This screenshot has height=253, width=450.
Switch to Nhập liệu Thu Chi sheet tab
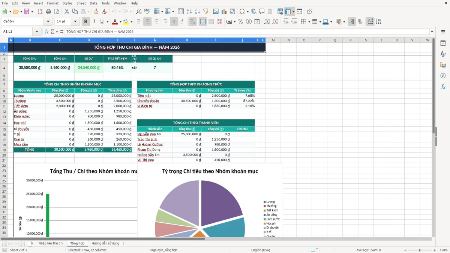(51, 243)
